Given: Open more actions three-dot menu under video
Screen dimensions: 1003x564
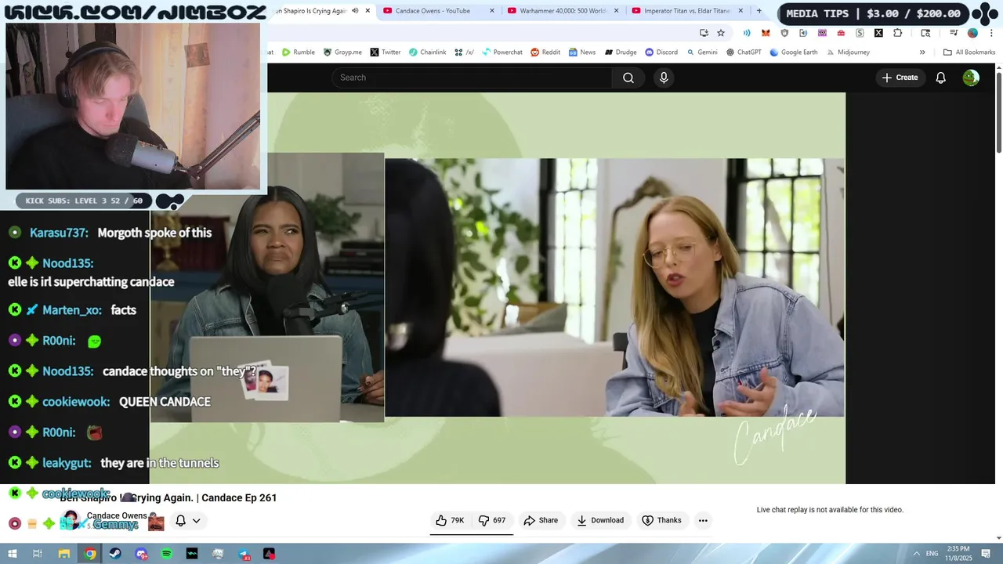Looking at the screenshot, I should [703, 520].
